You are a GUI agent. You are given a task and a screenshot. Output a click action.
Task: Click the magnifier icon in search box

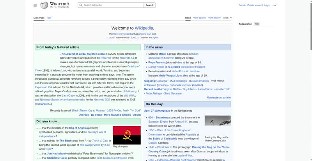point(81,5)
